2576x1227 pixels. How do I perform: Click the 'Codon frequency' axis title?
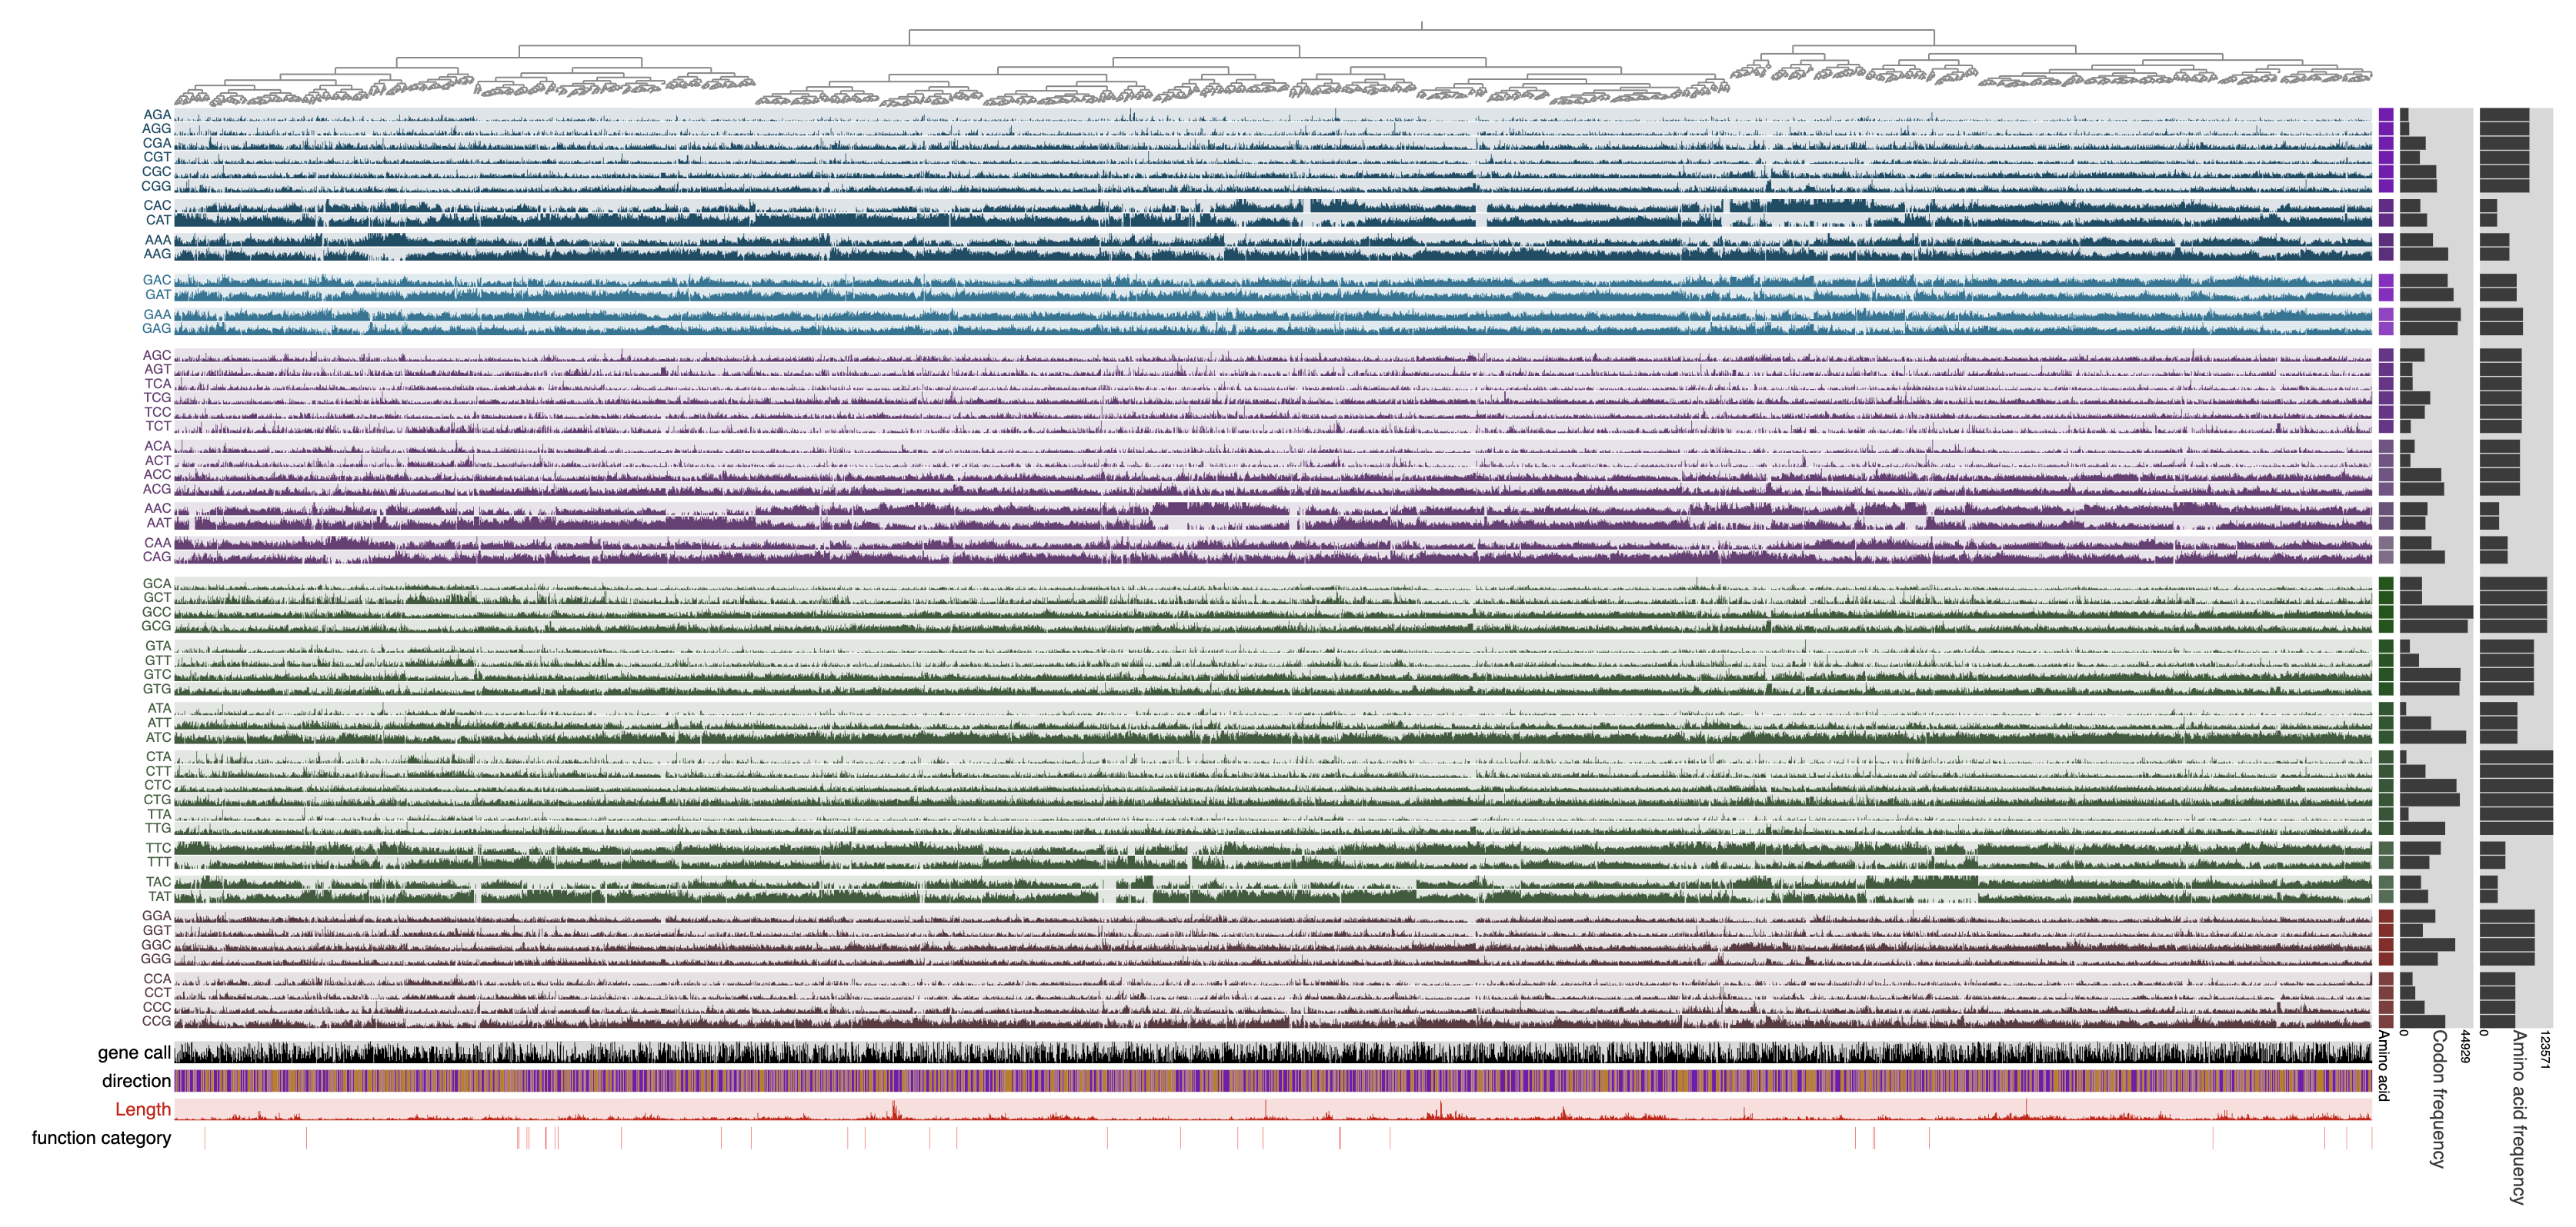(2439, 1099)
